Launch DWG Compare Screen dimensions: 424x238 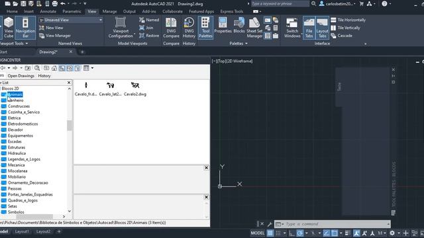(171, 28)
